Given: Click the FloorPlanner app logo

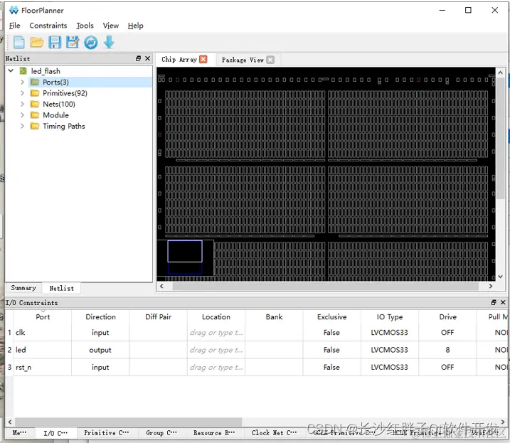Looking at the screenshot, I should [14, 10].
